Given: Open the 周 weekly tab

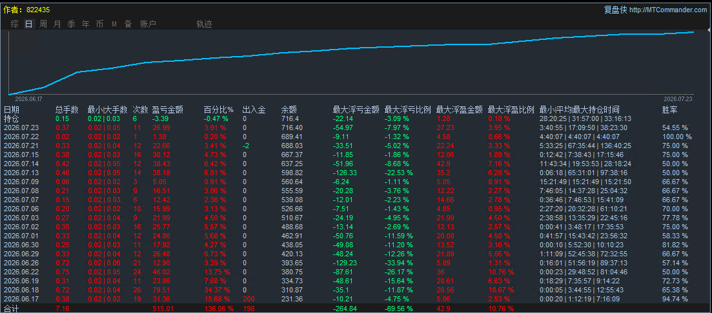Looking at the screenshot, I should (x=43, y=24).
